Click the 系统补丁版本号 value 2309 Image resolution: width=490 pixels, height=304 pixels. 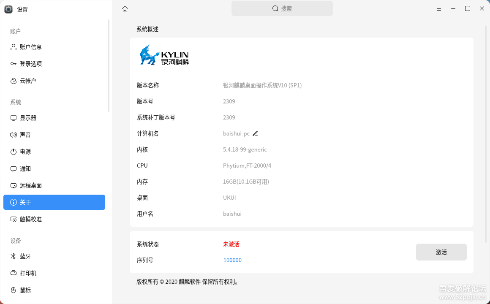pyautogui.click(x=229, y=117)
